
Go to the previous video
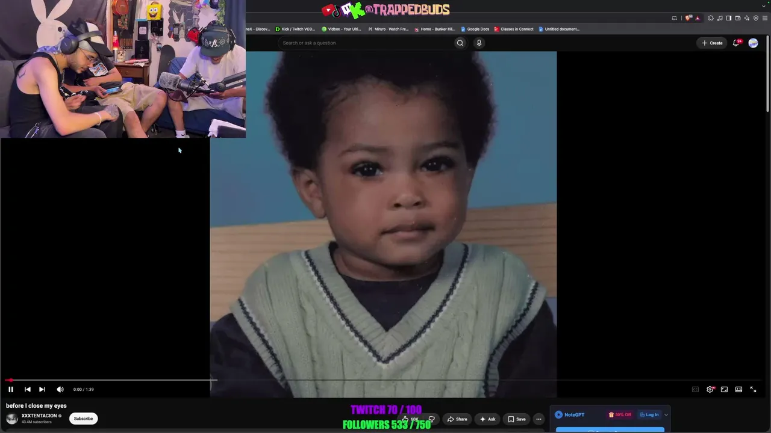coord(27,389)
